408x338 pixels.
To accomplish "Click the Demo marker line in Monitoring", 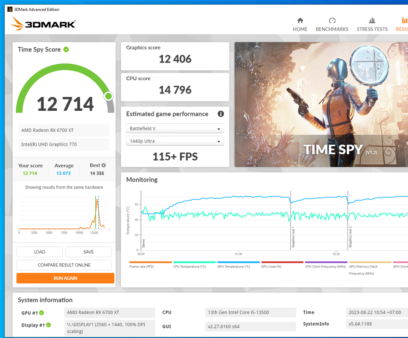I will coord(141,221).
